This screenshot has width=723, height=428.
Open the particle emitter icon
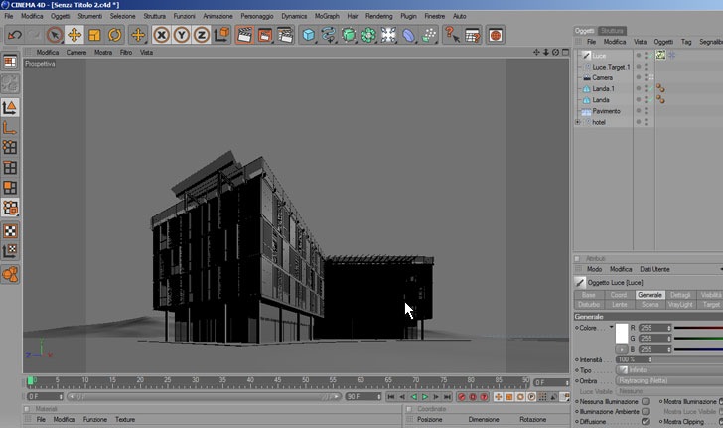[429, 35]
